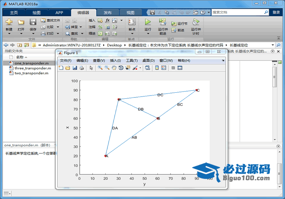Click the Insert Legend icon

click(x=164, y=68)
